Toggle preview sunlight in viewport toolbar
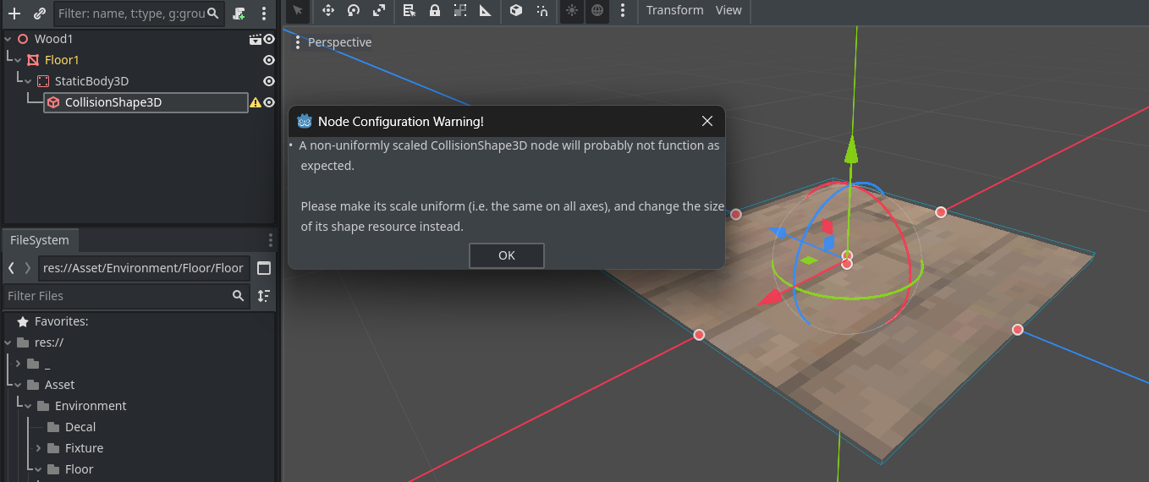 click(x=572, y=11)
